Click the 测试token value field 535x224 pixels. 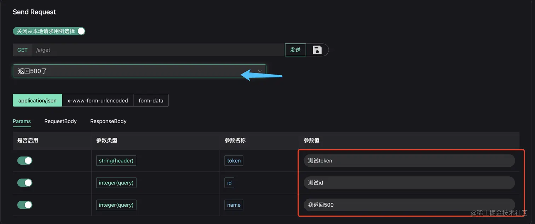coord(409,161)
